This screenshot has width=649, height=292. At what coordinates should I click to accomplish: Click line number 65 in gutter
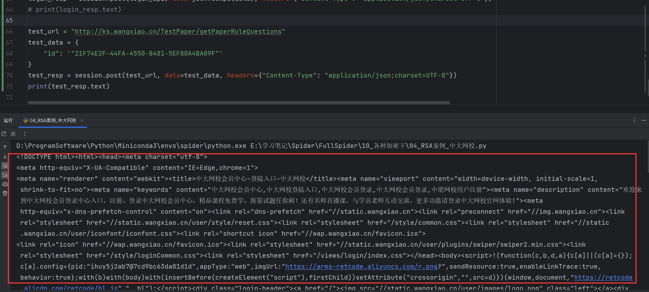point(9,21)
